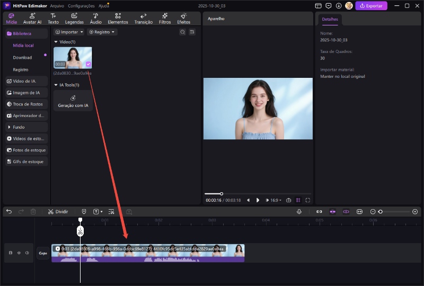Toggle the video track visibility eye
The image size is (424, 286).
click(x=19, y=253)
